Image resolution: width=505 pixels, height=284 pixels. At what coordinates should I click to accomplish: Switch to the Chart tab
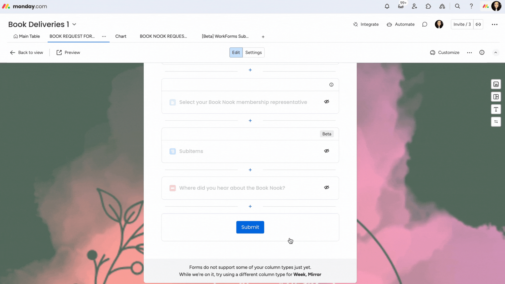[x=121, y=36]
